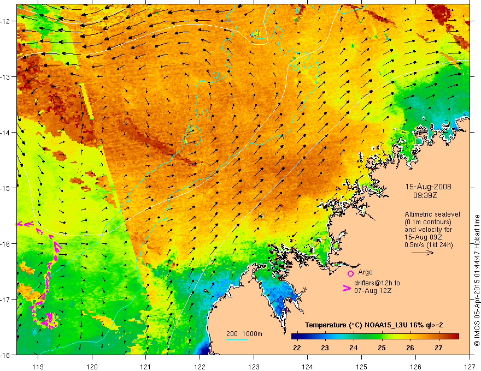Click the dark red end of temperature scale
Screen dimensions: 481x371
[455, 337]
